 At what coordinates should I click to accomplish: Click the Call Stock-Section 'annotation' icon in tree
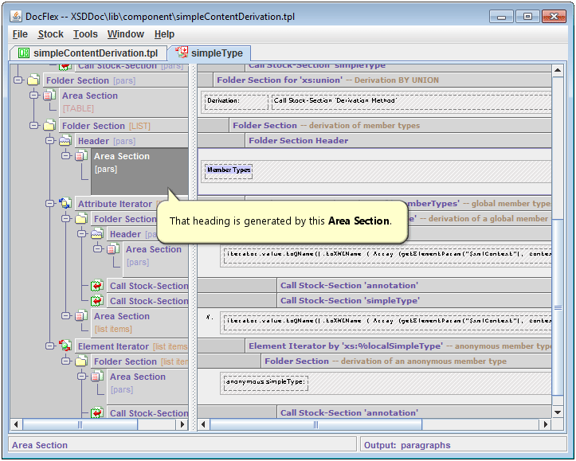click(97, 286)
